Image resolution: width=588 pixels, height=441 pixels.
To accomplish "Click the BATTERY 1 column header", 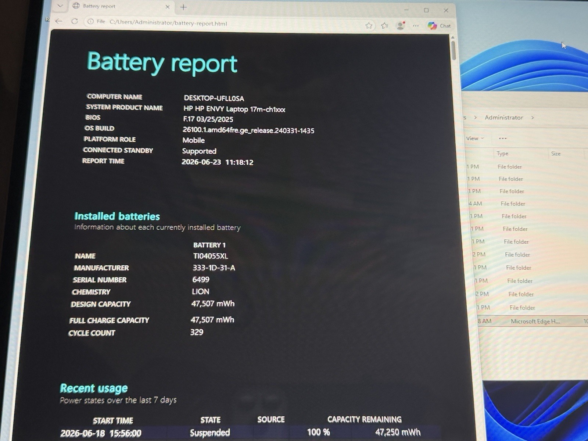I will 209,245.
